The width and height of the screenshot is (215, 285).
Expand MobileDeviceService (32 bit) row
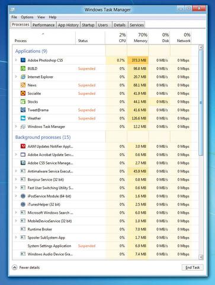[16, 221]
